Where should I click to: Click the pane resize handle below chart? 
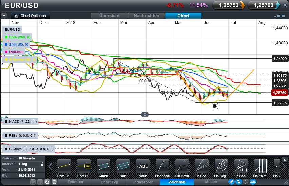coord(145,115)
